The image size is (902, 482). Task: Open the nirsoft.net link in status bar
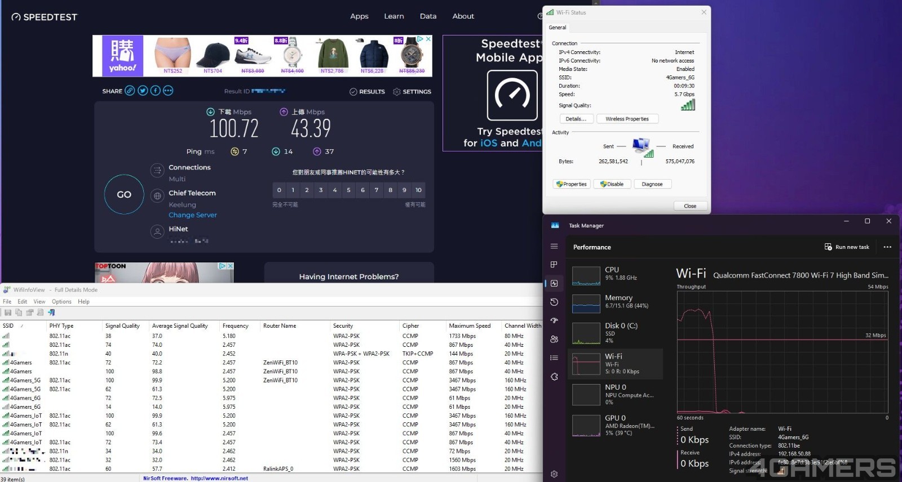click(219, 479)
